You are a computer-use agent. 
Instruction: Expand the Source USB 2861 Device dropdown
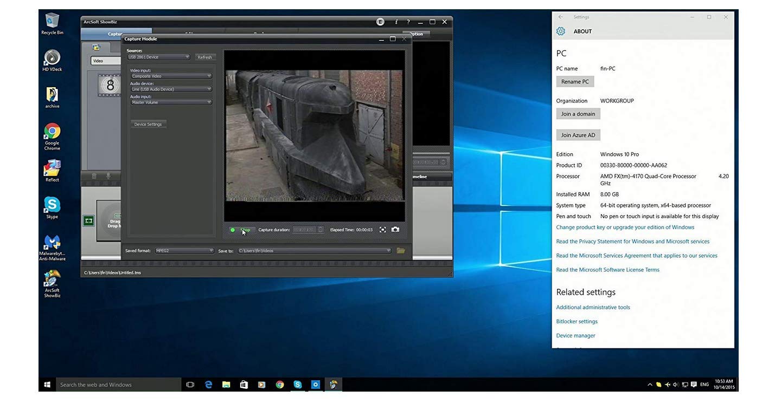click(x=158, y=57)
